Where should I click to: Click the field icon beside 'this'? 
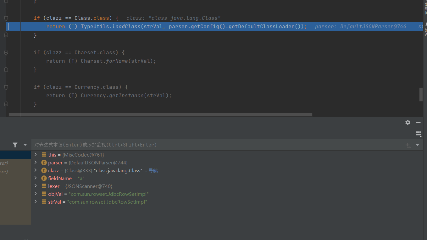coord(44,155)
